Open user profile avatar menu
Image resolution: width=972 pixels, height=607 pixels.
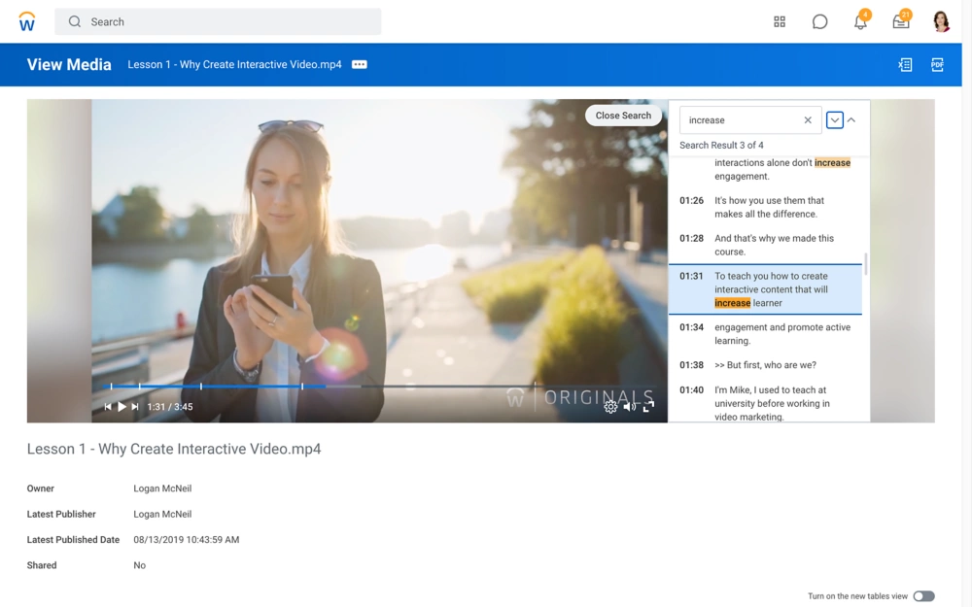(940, 21)
